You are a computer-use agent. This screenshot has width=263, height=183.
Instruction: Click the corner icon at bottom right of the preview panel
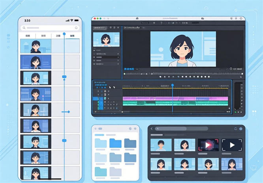coord(241,77)
